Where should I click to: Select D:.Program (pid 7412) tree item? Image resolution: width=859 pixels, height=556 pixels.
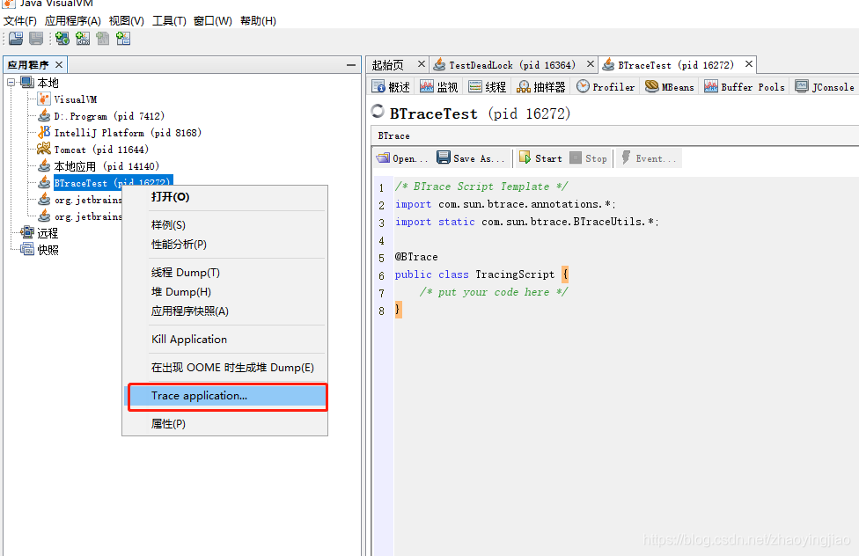tap(109, 116)
